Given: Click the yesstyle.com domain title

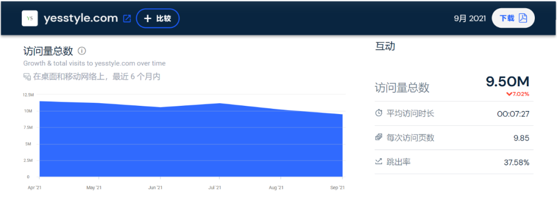Looking at the screenshot, I should 81,18.
